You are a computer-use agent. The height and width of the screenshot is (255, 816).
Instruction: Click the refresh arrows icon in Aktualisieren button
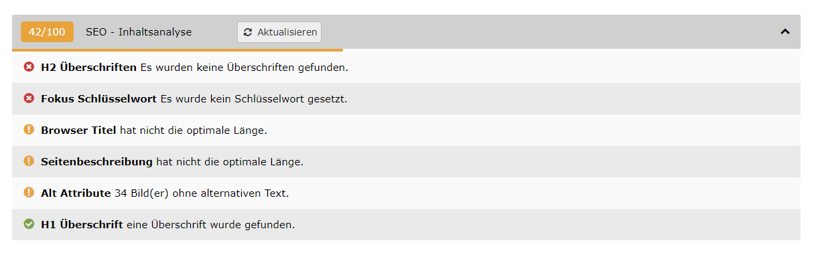(x=248, y=32)
